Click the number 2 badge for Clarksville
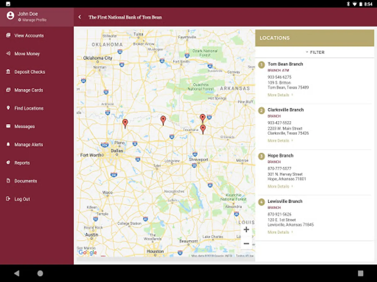Viewport: 377px width, 282px height. 261,111
